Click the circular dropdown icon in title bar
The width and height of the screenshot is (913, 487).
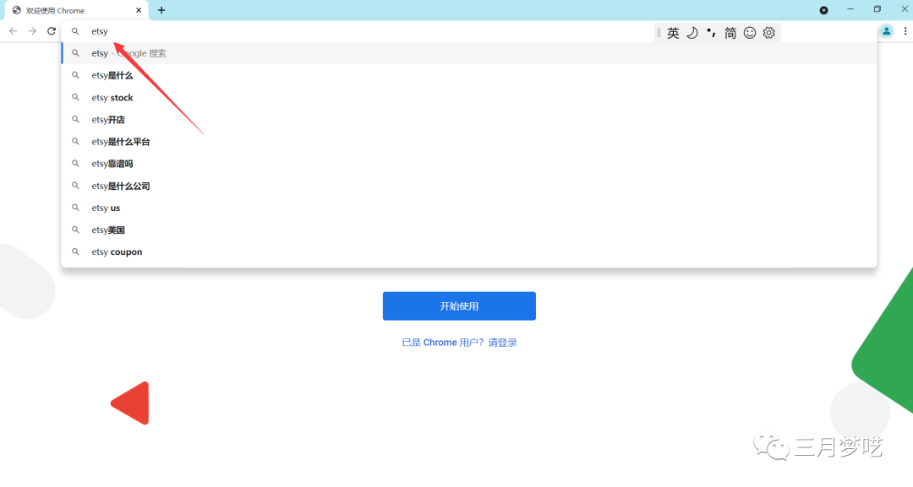(x=823, y=10)
